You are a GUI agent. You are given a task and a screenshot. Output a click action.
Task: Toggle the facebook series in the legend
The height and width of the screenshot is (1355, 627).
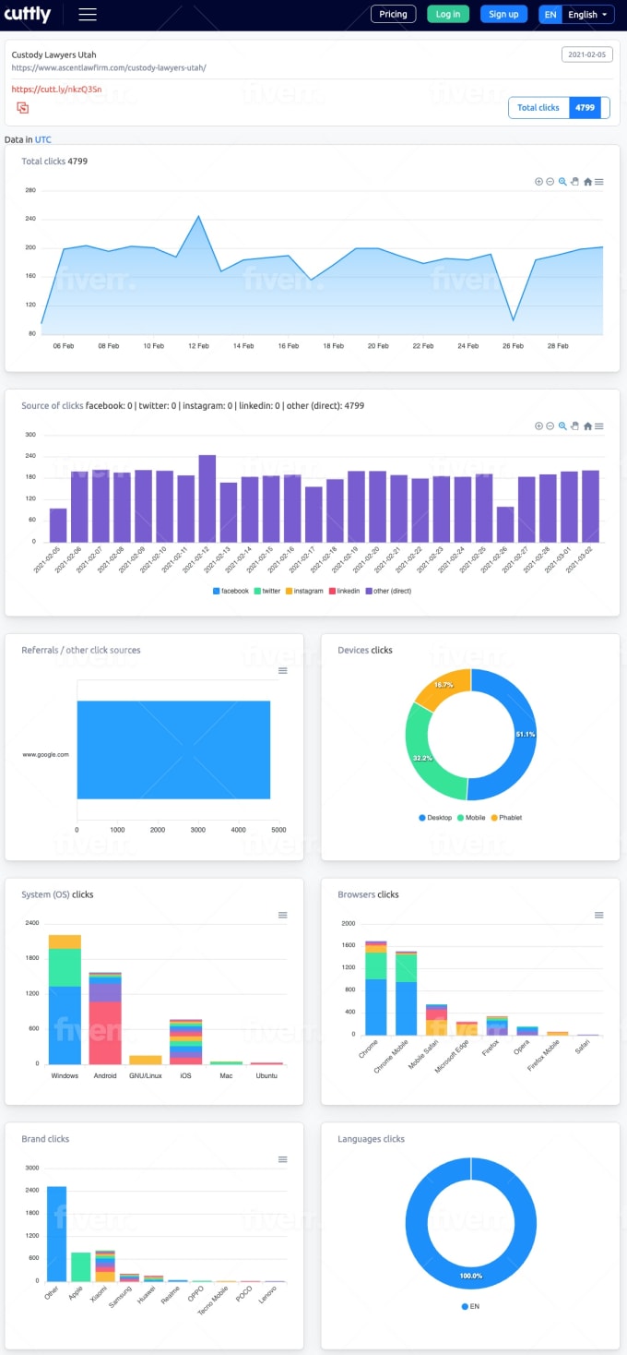[x=231, y=591]
